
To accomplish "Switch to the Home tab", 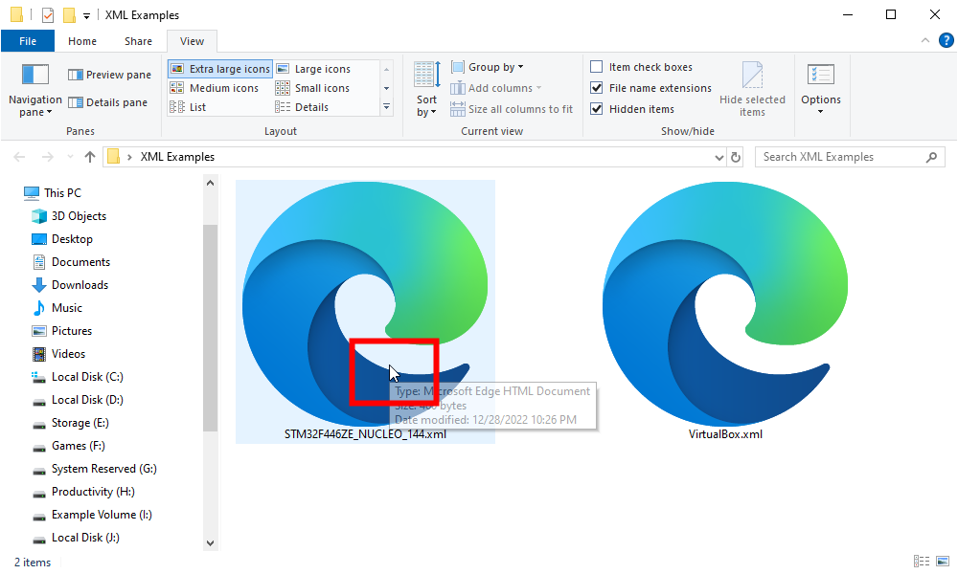I will (x=81, y=41).
